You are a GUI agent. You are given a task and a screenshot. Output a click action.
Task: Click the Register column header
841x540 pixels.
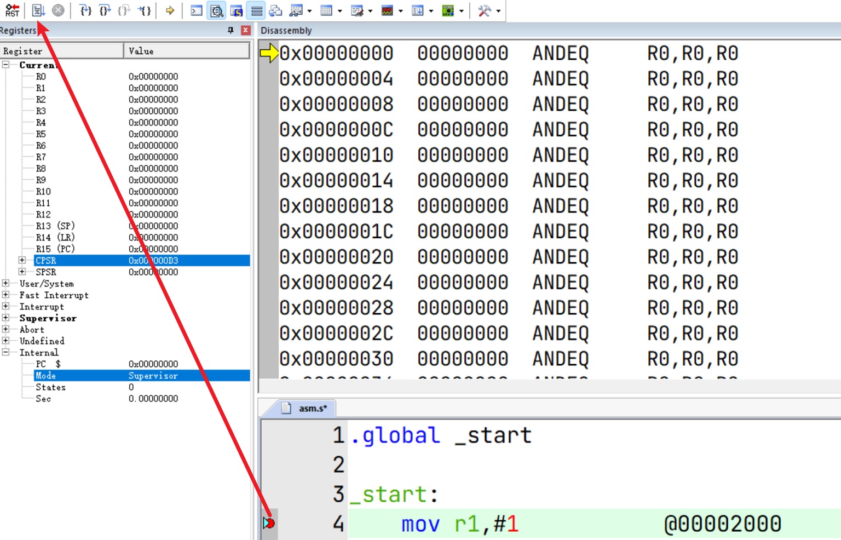(62, 51)
